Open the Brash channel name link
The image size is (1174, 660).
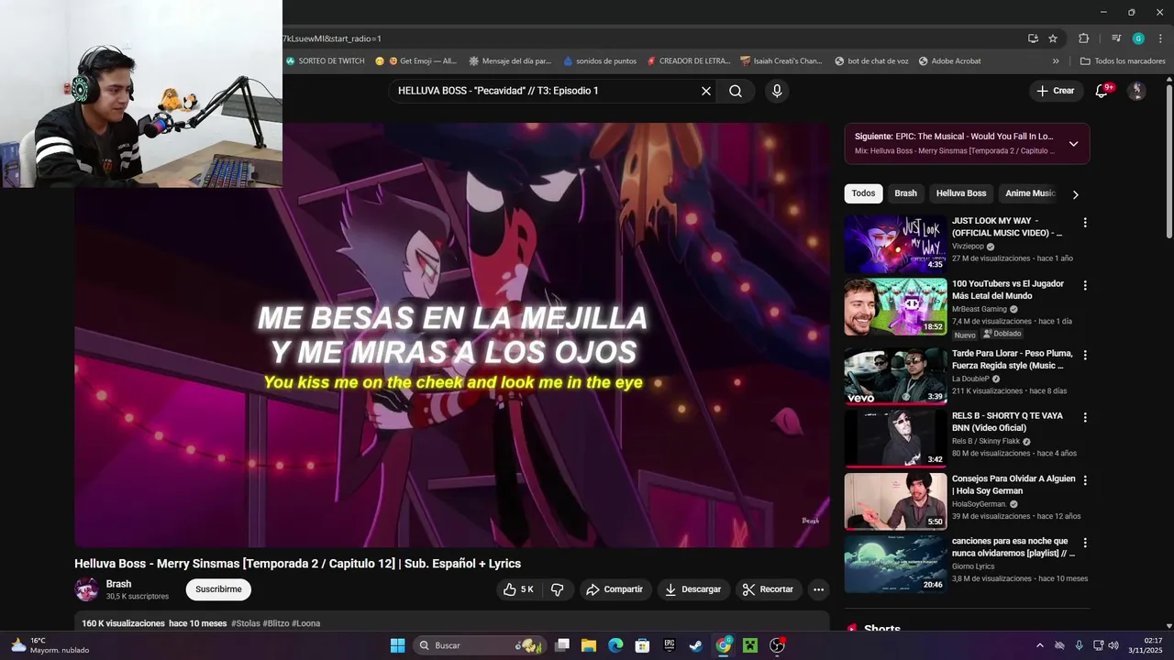click(x=118, y=584)
